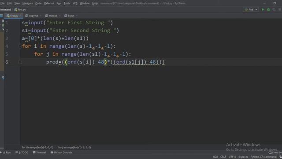
Task: Click the cursor position 6:28 in status bar
Action: tap(215, 157)
